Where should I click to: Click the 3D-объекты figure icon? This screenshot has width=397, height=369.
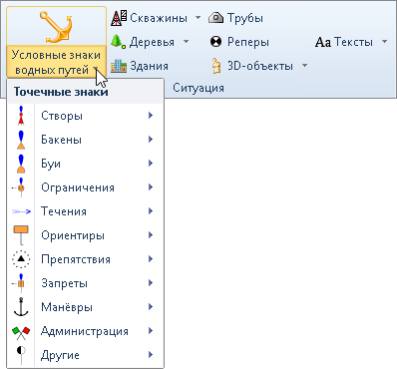(216, 66)
